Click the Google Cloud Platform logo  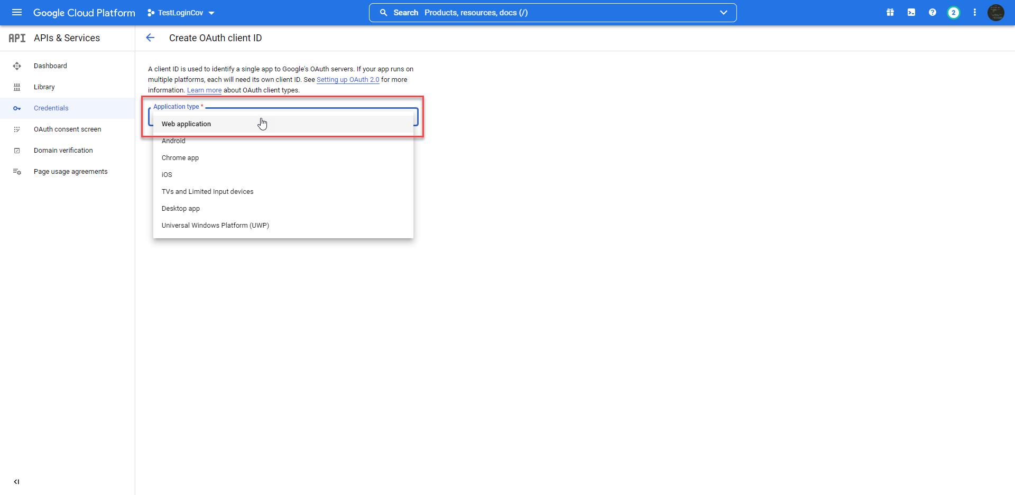coord(84,13)
